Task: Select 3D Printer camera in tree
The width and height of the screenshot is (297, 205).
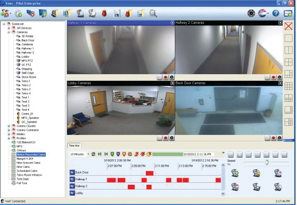Action: pyautogui.click(x=27, y=36)
